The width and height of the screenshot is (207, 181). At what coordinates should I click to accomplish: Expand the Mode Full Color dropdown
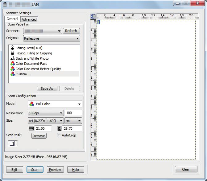55,104
